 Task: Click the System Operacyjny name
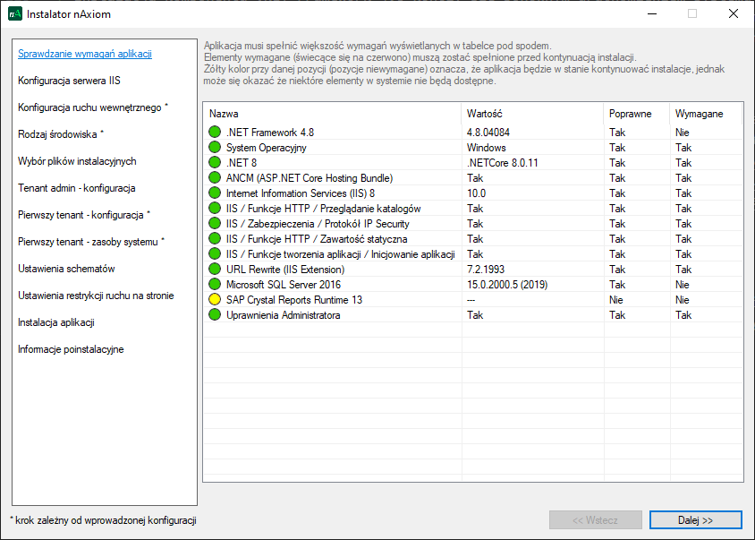click(x=267, y=148)
